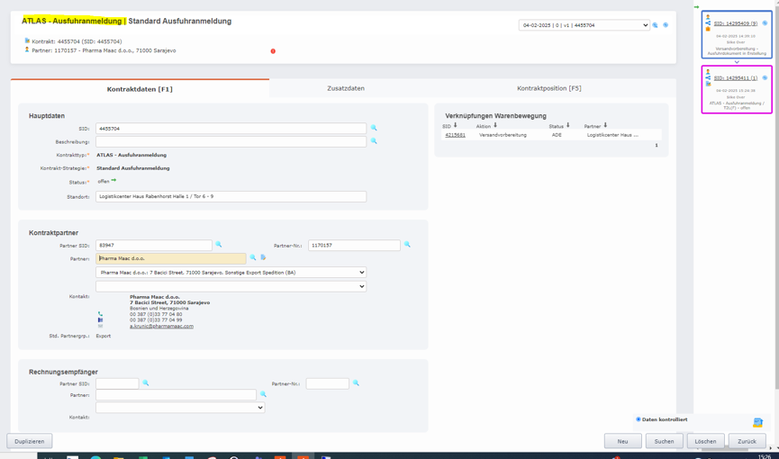Image resolution: width=779 pixels, height=459 pixels.
Task: Click the Duplizieren button
Action: click(x=30, y=441)
